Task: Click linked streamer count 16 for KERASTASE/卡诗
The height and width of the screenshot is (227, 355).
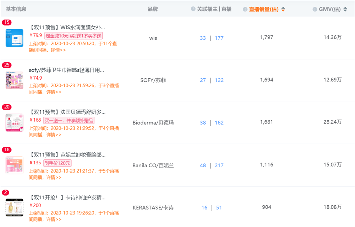Action: (x=204, y=208)
